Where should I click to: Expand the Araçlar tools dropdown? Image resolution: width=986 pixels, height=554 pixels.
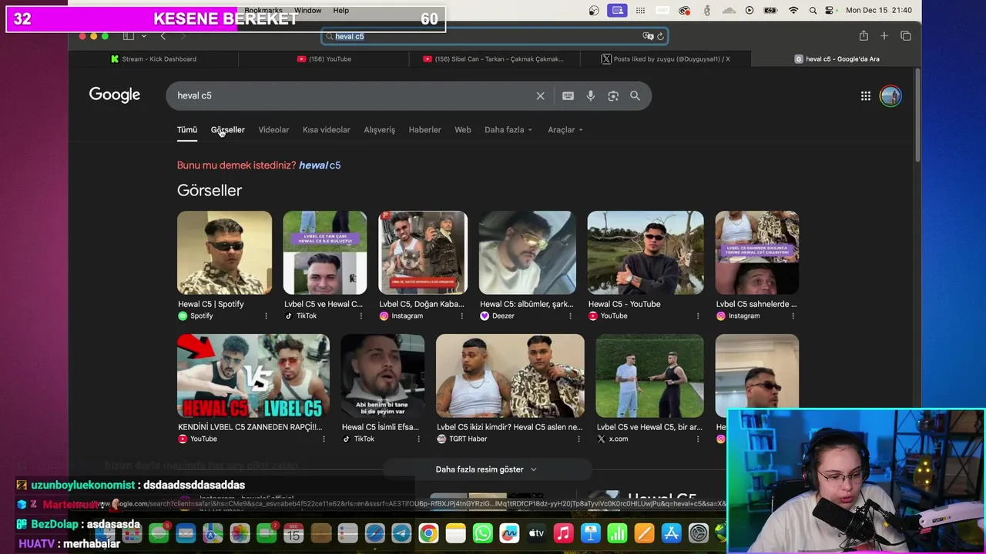tap(565, 130)
